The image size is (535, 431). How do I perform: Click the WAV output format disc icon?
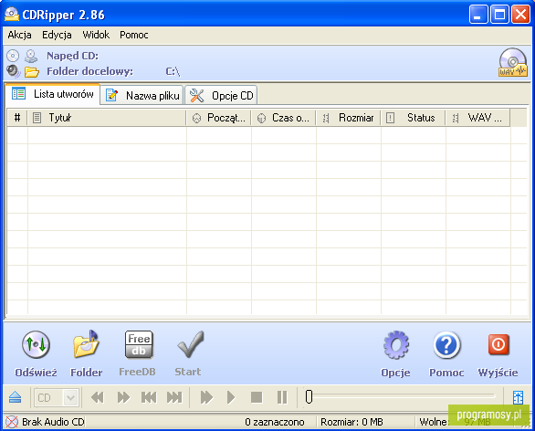click(513, 62)
